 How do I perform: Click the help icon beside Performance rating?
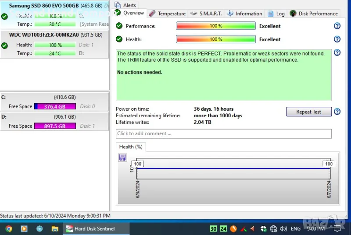coord(337,26)
